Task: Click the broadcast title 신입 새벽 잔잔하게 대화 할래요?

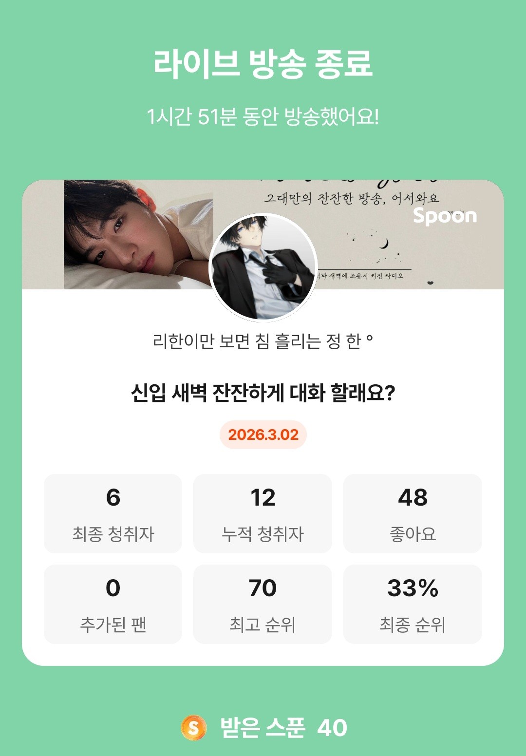Action: coord(263,393)
